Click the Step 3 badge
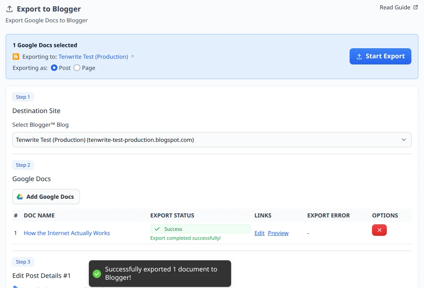 click(x=23, y=262)
